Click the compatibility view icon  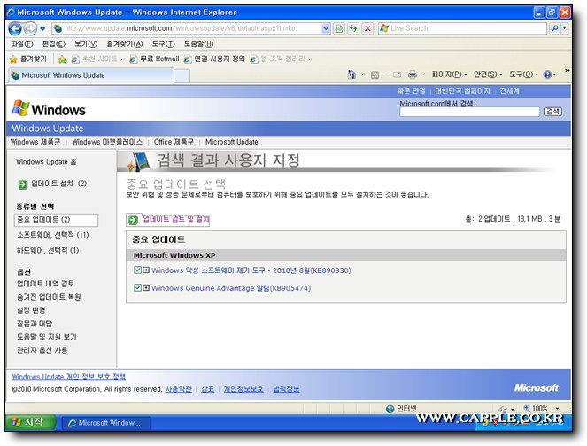tap(339, 28)
